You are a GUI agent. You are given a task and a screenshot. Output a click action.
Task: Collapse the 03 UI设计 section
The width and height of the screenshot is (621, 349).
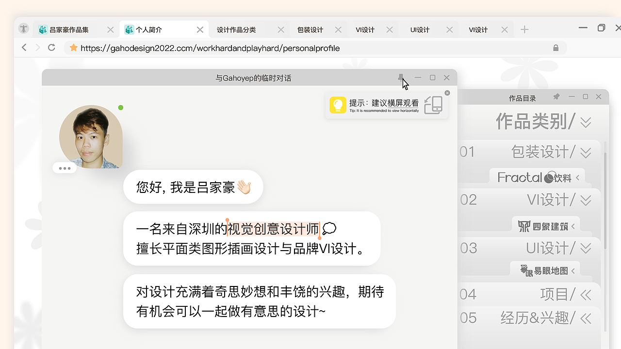[x=586, y=248]
